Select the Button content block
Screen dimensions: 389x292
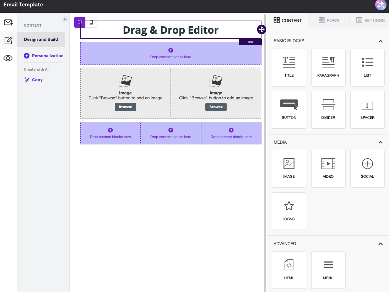pos(289,110)
